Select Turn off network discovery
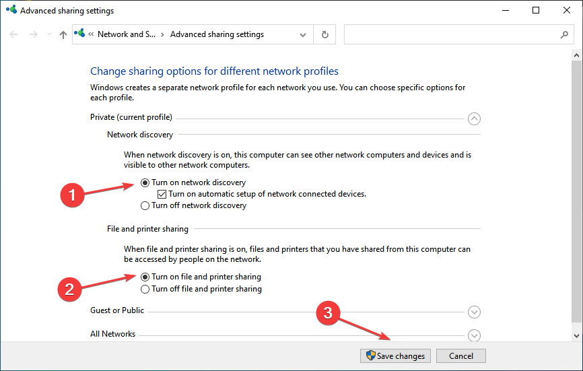The height and width of the screenshot is (371, 583). (145, 205)
